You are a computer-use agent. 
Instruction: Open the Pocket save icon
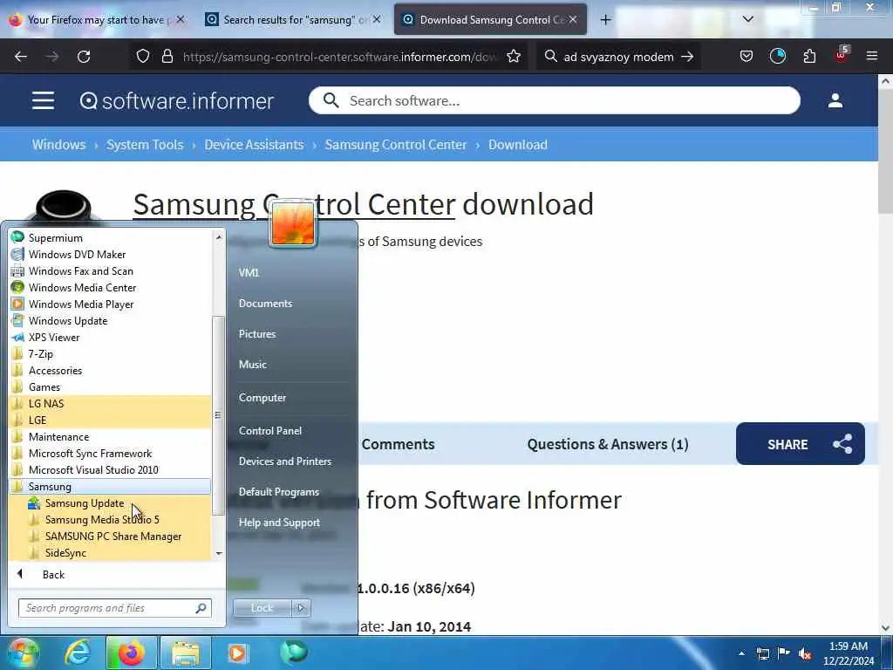(x=746, y=56)
